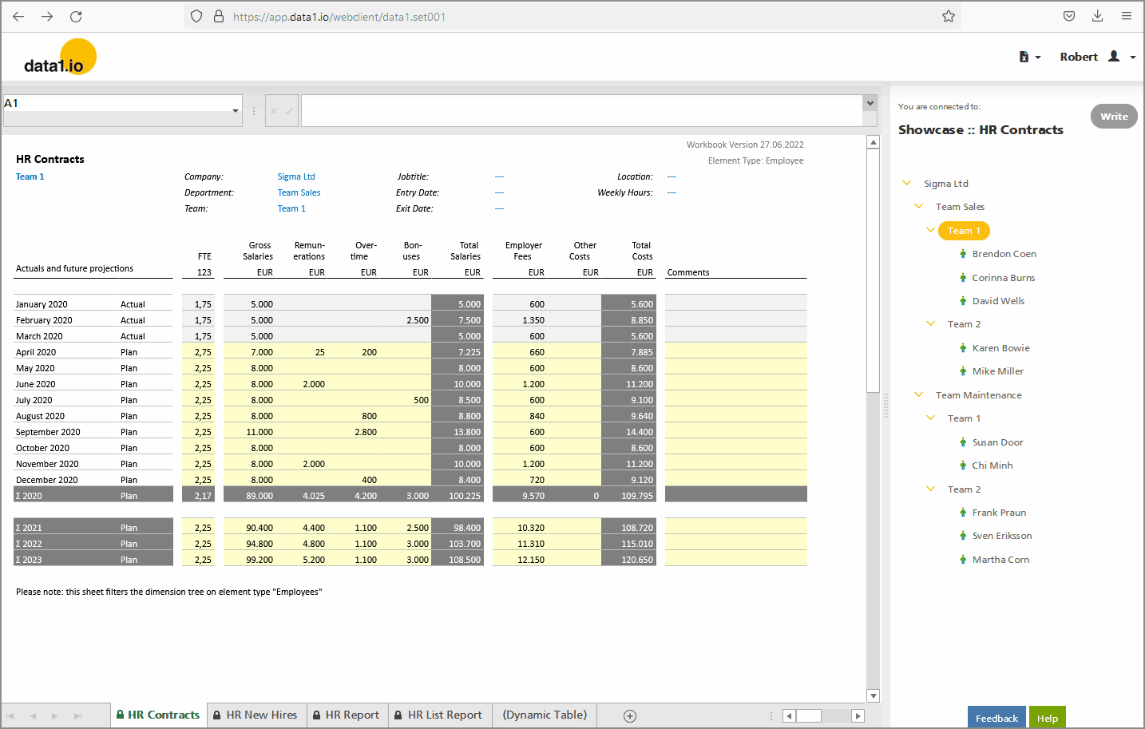This screenshot has width=1145, height=729.
Task: Select employee Karen Bowie in tree
Action: coord(1000,348)
